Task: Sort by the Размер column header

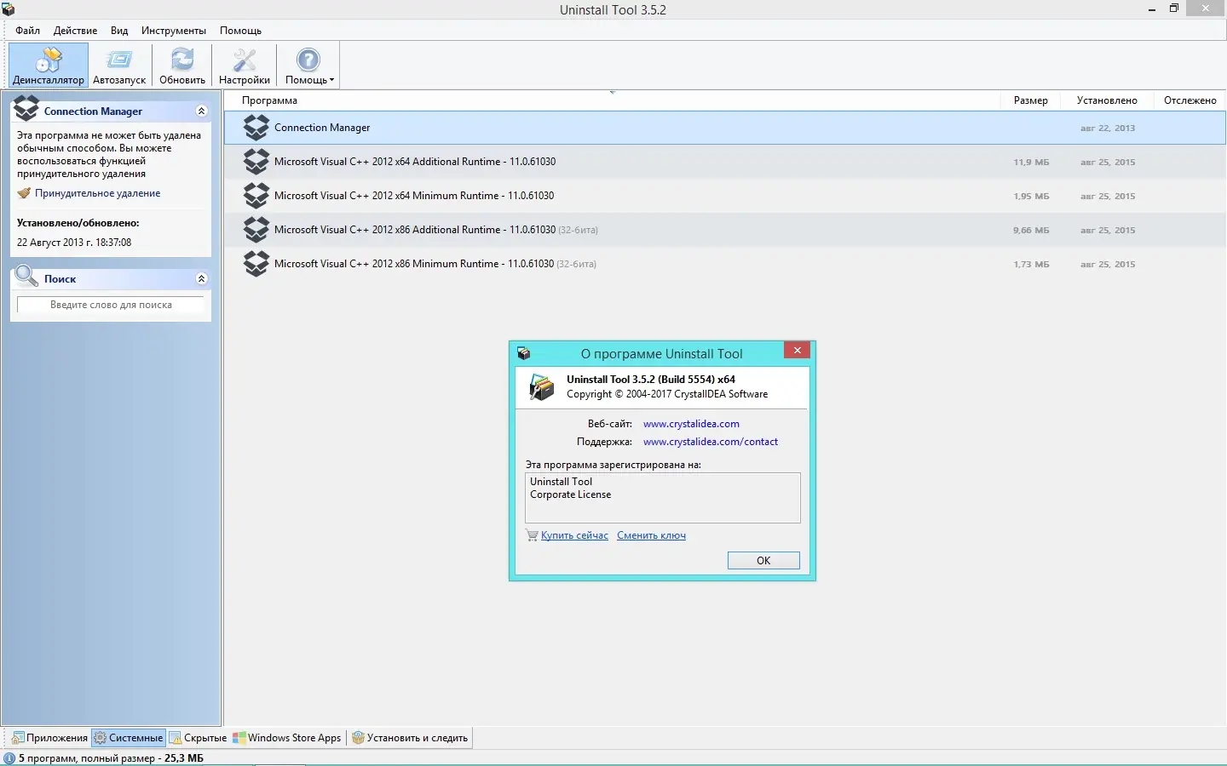Action: pos(1030,100)
